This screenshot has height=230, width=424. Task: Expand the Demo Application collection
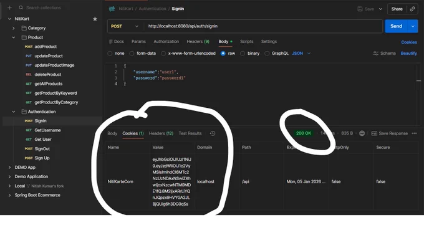pyautogui.click(x=10, y=176)
